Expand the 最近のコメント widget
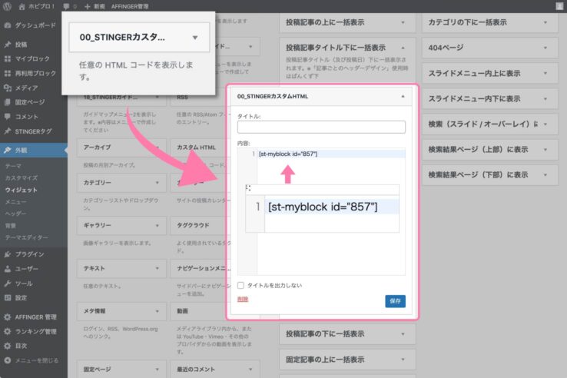This screenshot has height=378, width=567. click(x=250, y=370)
